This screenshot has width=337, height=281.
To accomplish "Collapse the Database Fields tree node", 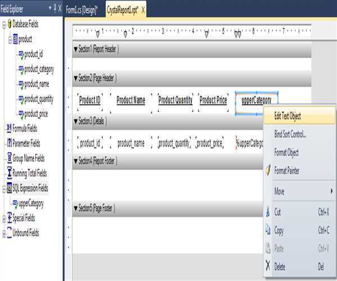I will (x=3, y=24).
